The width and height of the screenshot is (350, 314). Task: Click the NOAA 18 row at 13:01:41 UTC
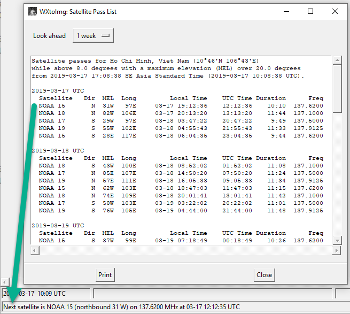(x=181, y=196)
